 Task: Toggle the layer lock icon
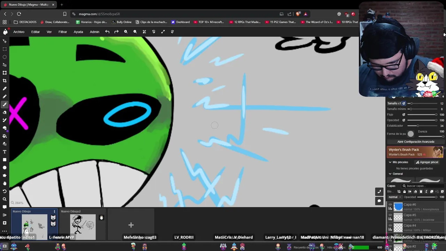[405, 191]
